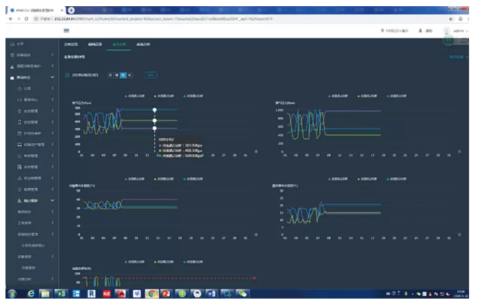Select the highlighted month (月) period toggle
The image size is (480, 302).
pos(123,75)
